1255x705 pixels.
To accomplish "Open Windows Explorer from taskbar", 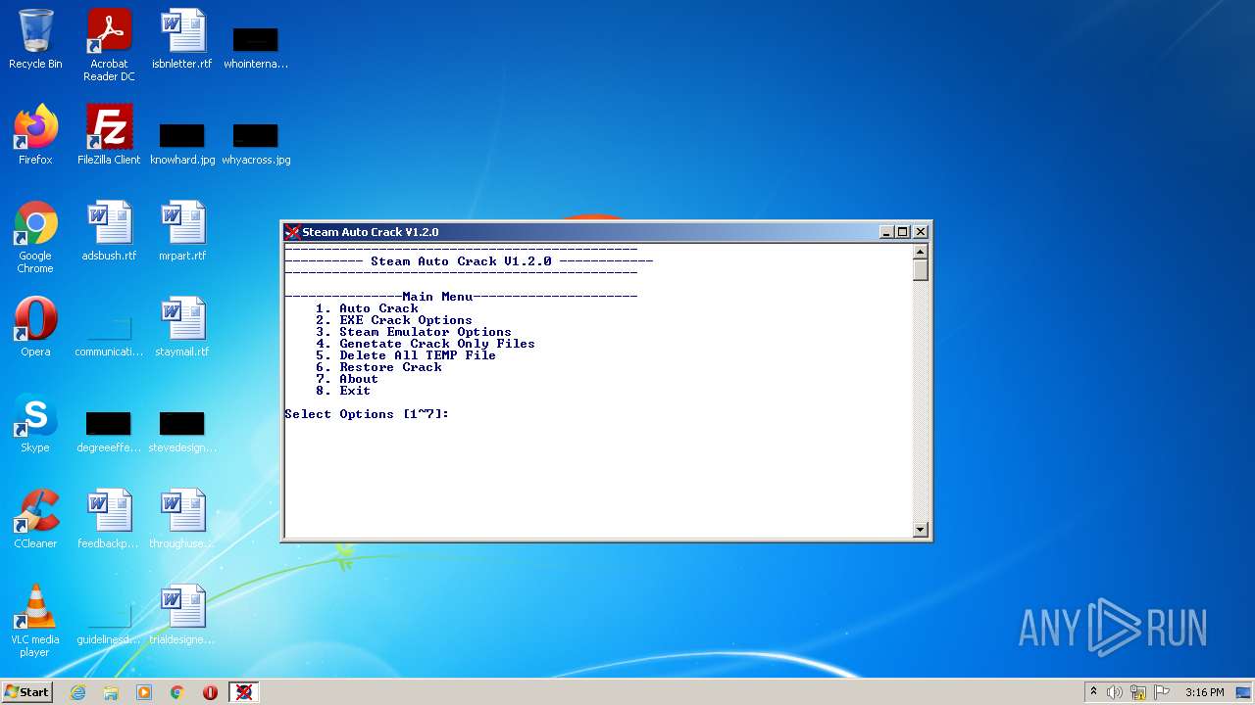I will pyautogui.click(x=111, y=692).
